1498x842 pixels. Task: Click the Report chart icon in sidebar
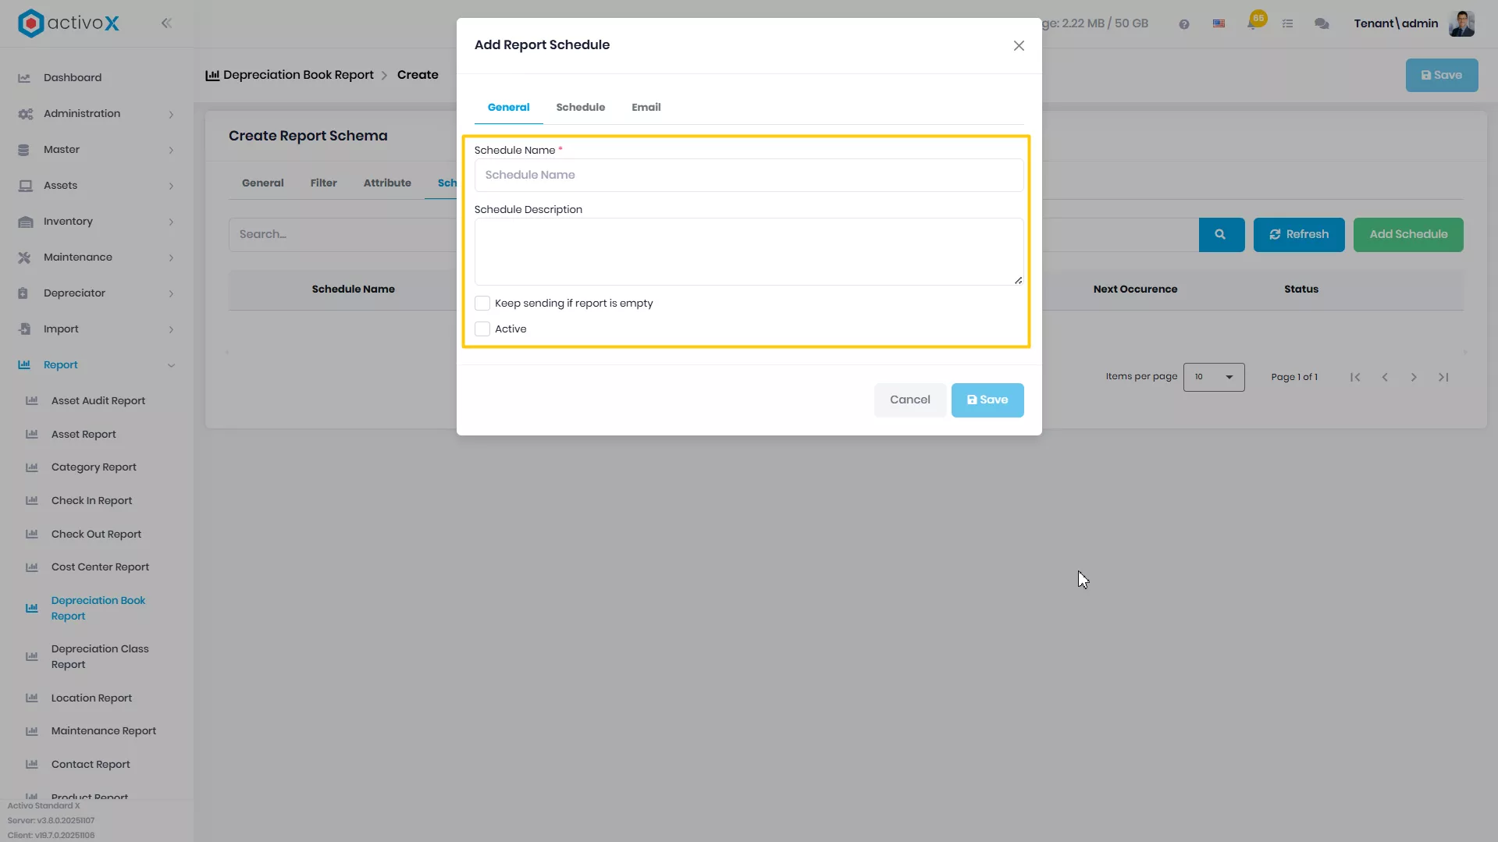24,365
